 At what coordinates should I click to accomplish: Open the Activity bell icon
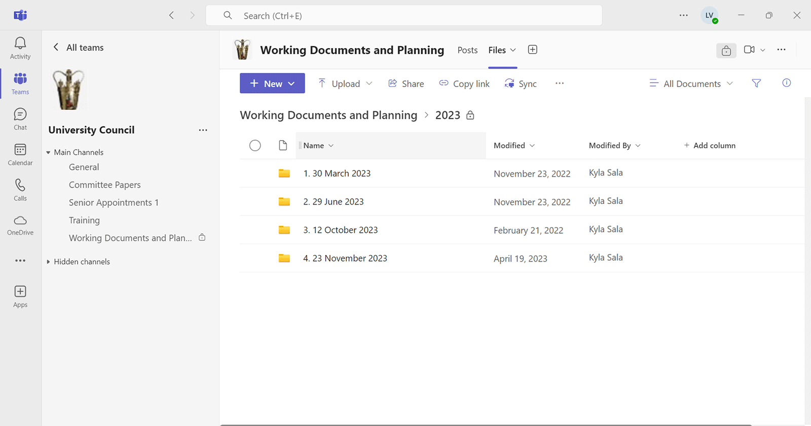point(20,48)
